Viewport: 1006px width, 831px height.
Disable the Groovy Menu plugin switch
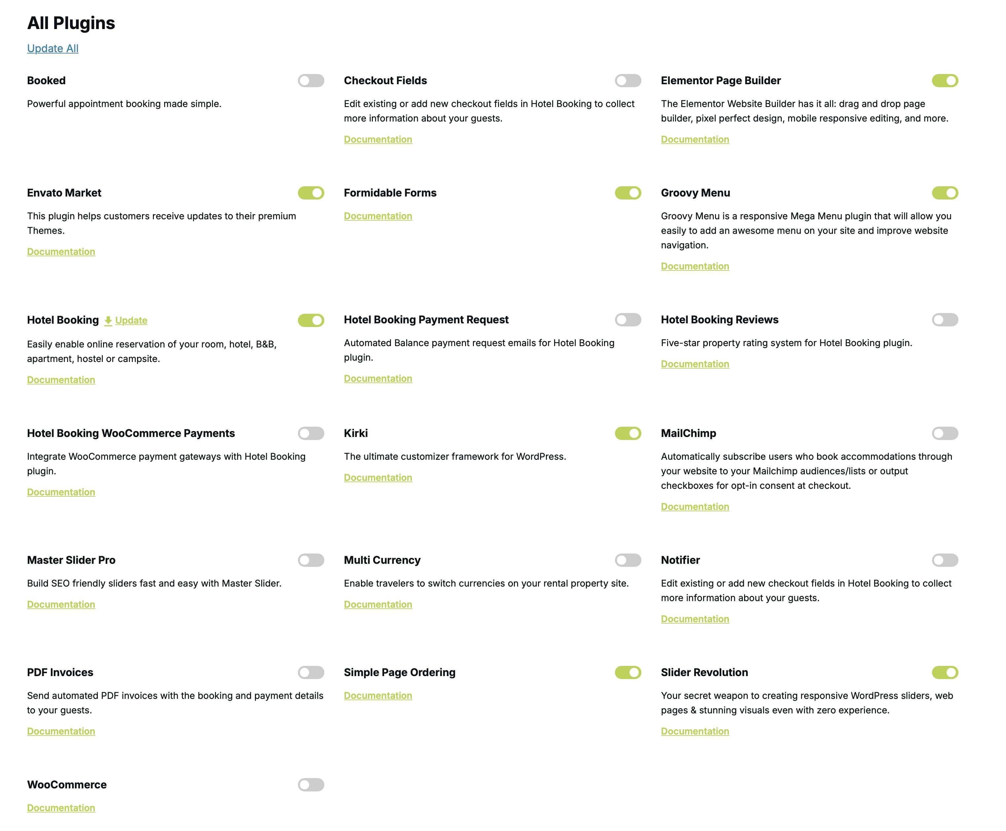(x=945, y=193)
